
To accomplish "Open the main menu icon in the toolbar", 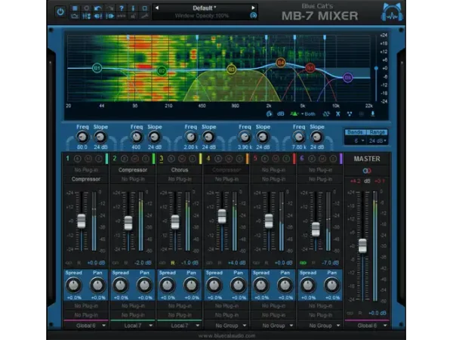I will (75, 8).
